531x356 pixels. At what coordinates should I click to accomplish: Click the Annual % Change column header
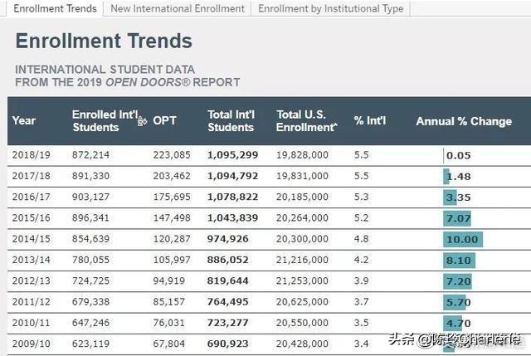(464, 121)
